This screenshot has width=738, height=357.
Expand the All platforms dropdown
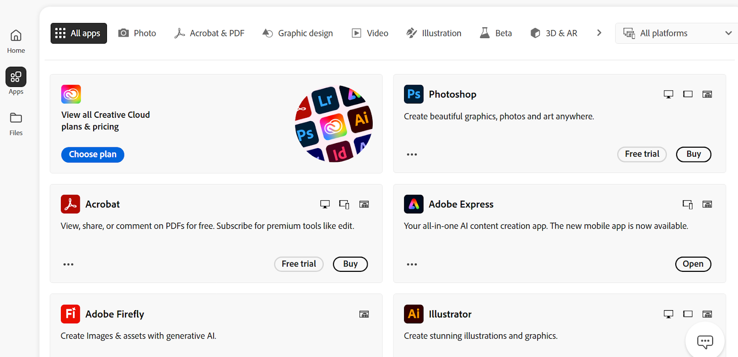(677, 33)
